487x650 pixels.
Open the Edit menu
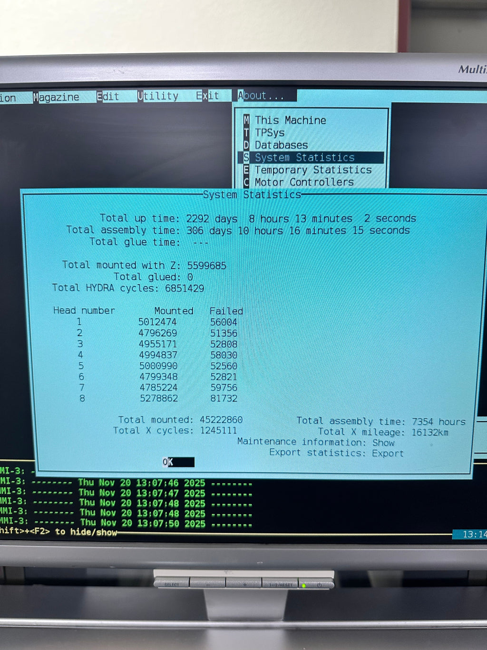click(108, 97)
